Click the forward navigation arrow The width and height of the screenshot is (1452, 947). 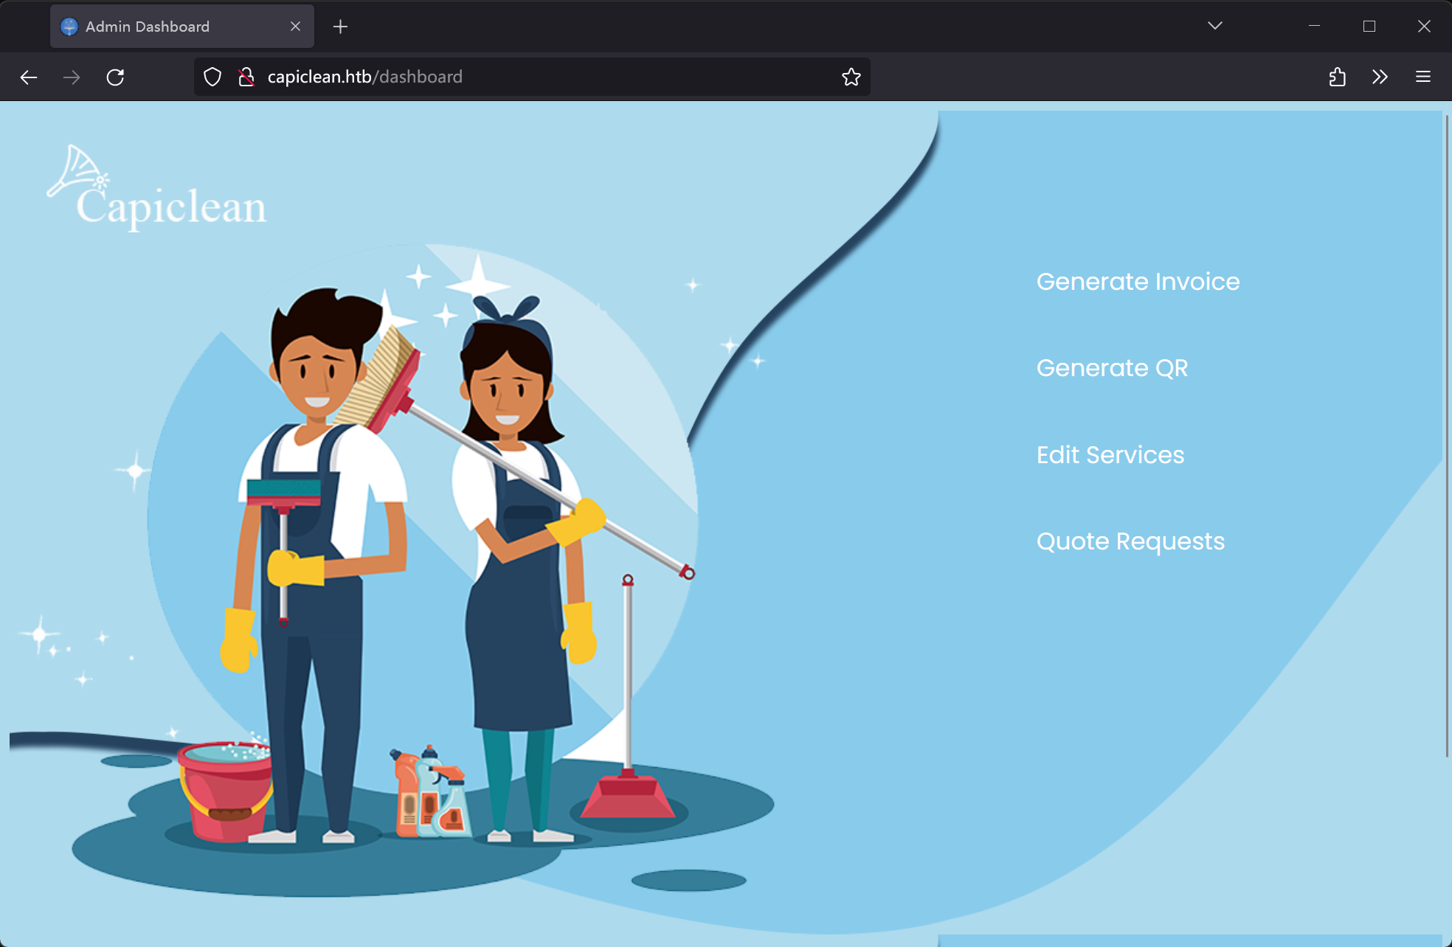(x=72, y=77)
